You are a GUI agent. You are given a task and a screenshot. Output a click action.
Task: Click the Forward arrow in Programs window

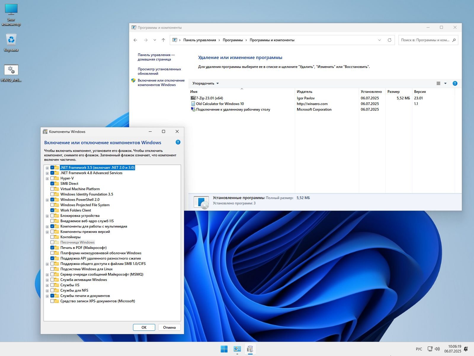click(x=145, y=40)
